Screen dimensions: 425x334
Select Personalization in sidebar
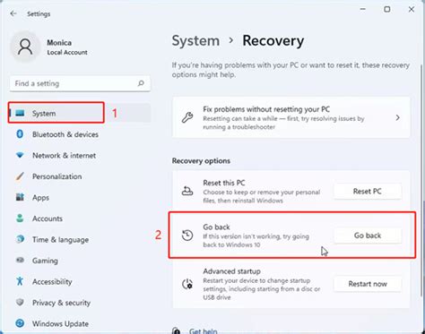tap(80, 176)
